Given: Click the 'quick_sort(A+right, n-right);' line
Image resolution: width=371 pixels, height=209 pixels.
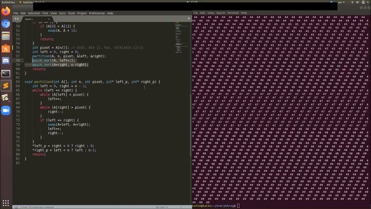Looking at the screenshot, I should pyautogui.click(x=60, y=64).
